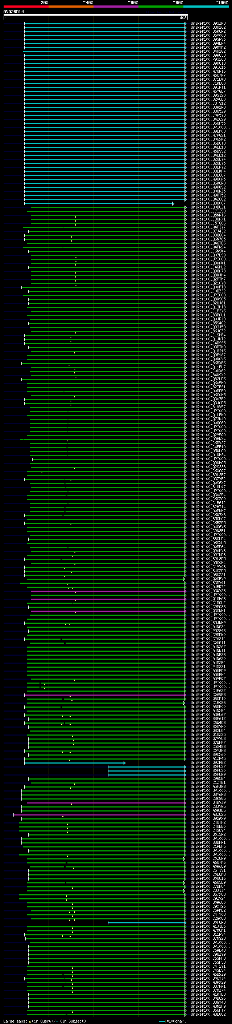Open hit UniRef100_P93263
This screenshot has height=1024, width=232.
[208, 59]
